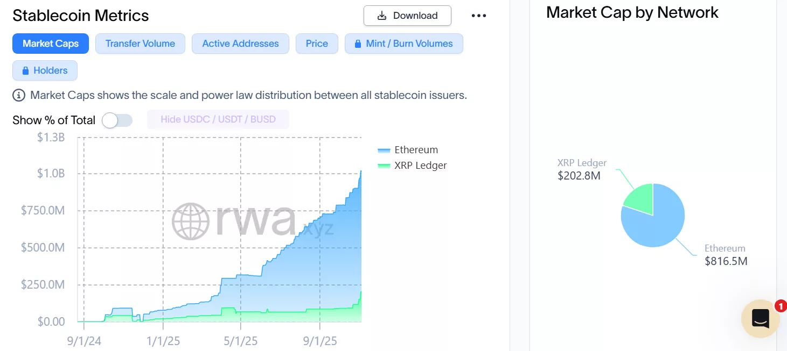Viewport: 787px width, 351px height.
Task: Select the Active Addresses tab
Action: pyautogui.click(x=240, y=43)
